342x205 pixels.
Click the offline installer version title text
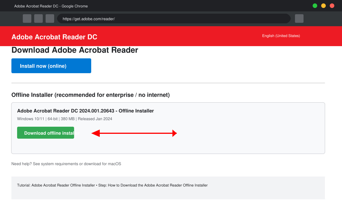[x=85, y=111]
